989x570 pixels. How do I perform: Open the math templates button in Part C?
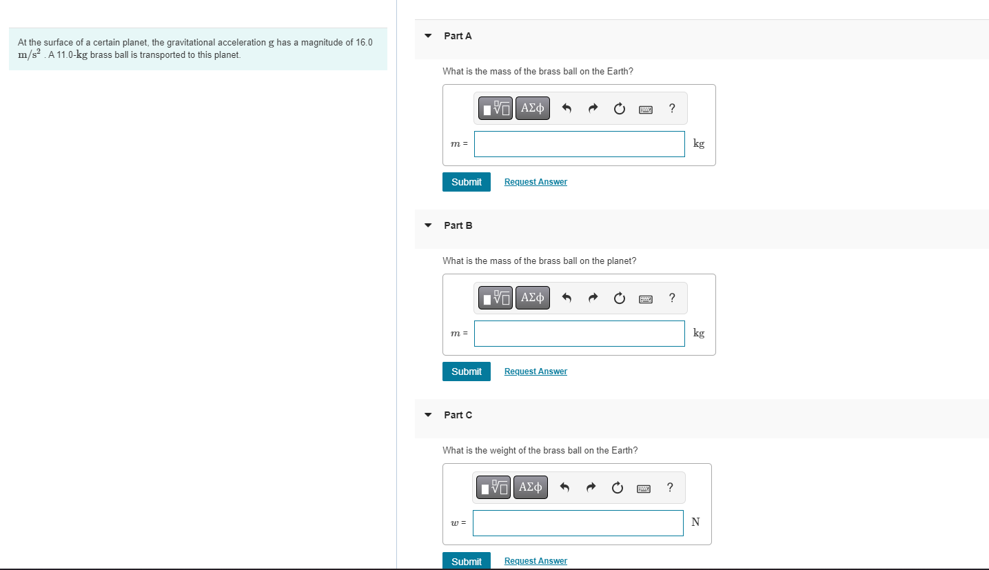click(494, 487)
